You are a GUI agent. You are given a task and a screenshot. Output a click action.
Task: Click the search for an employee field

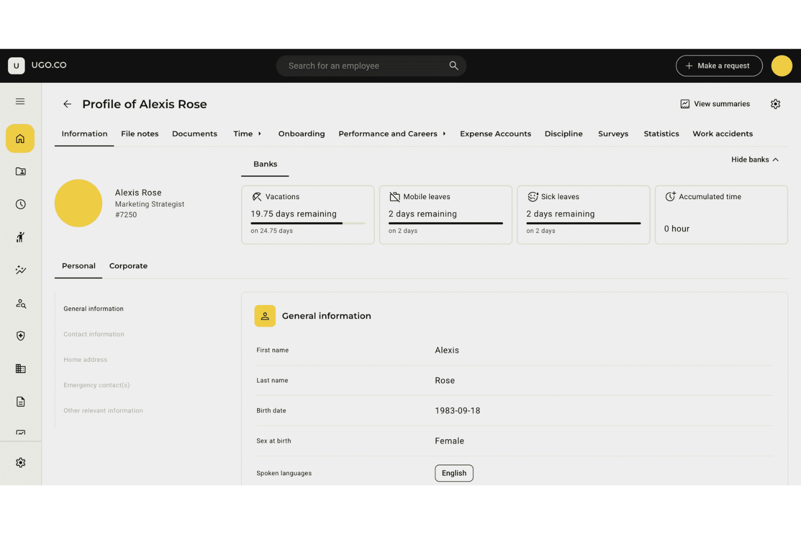(371, 65)
